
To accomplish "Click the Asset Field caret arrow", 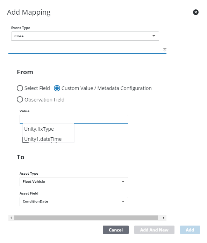I will pos(123,202).
